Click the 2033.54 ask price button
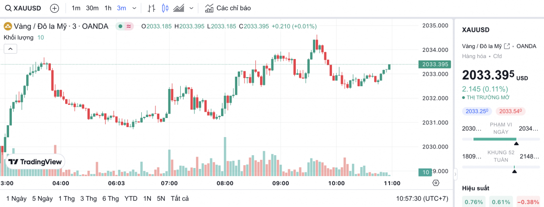Image resolution: width=544 pixels, height=207 pixels. pos(509,111)
